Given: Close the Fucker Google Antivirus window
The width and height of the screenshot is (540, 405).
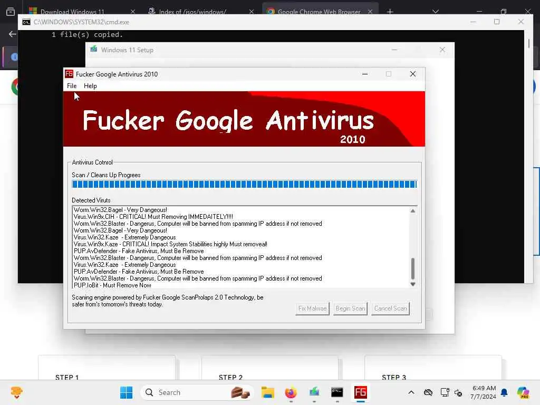Looking at the screenshot, I should click(x=412, y=74).
